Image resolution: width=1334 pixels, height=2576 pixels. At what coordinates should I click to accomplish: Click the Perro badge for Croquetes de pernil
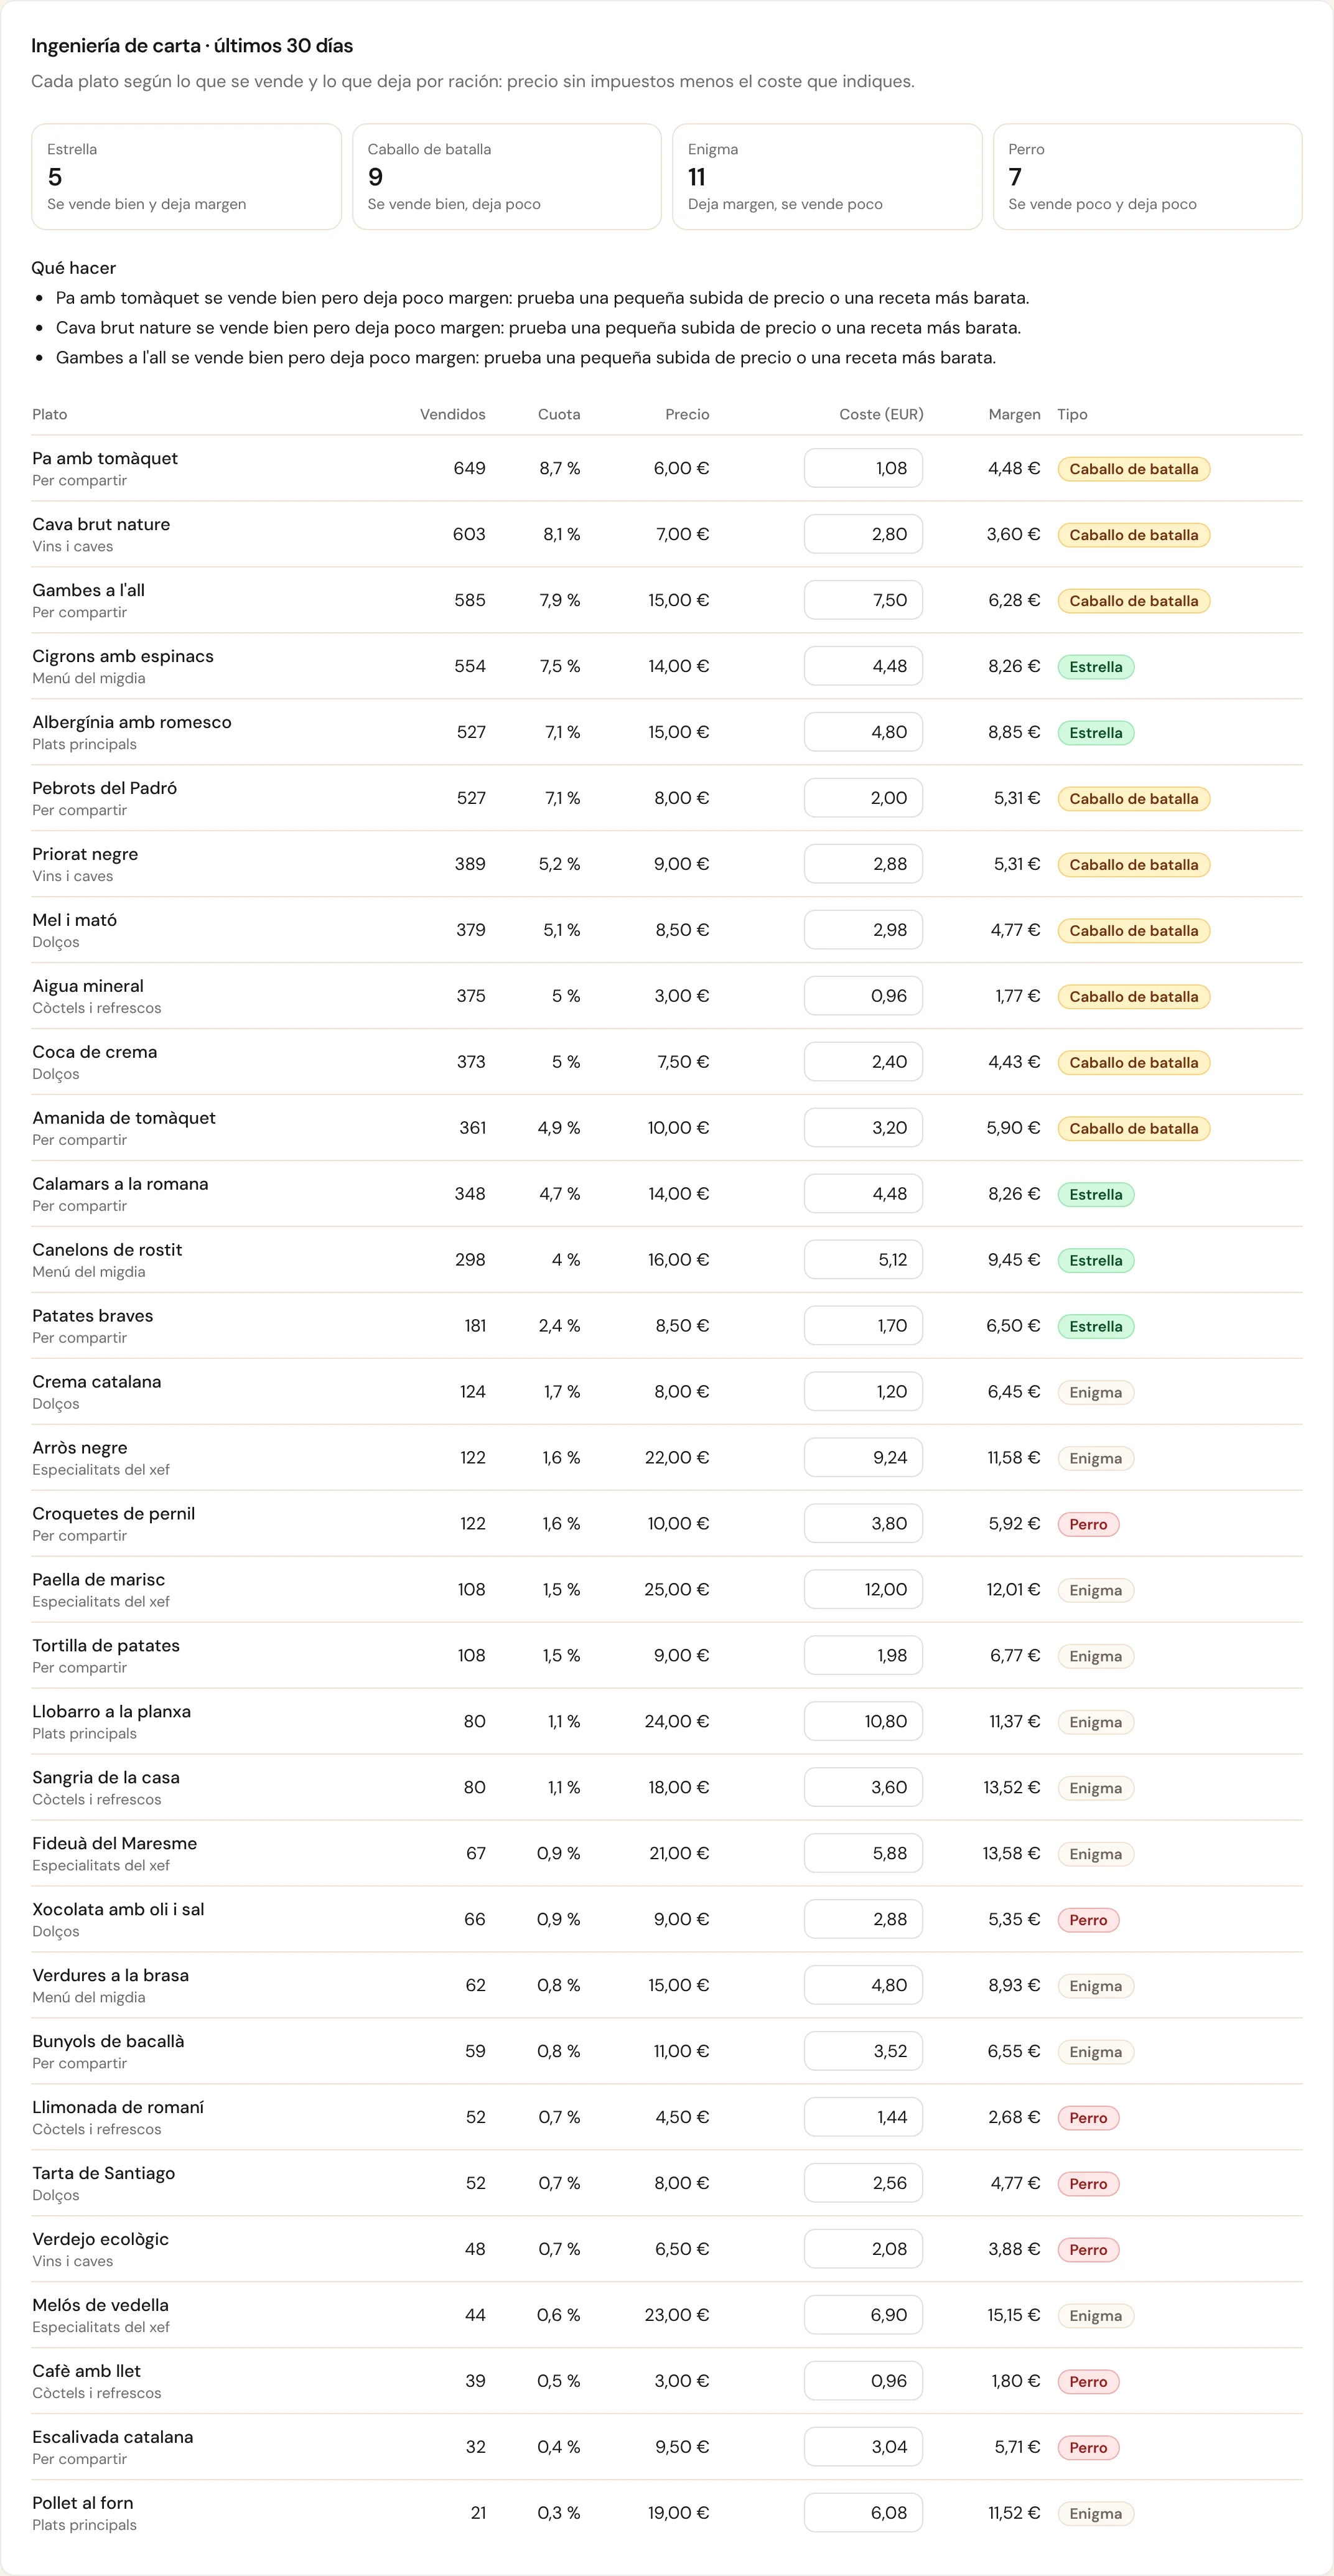coord(1088,1524)
